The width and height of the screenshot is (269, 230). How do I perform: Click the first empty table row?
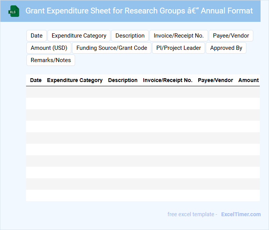143,92
